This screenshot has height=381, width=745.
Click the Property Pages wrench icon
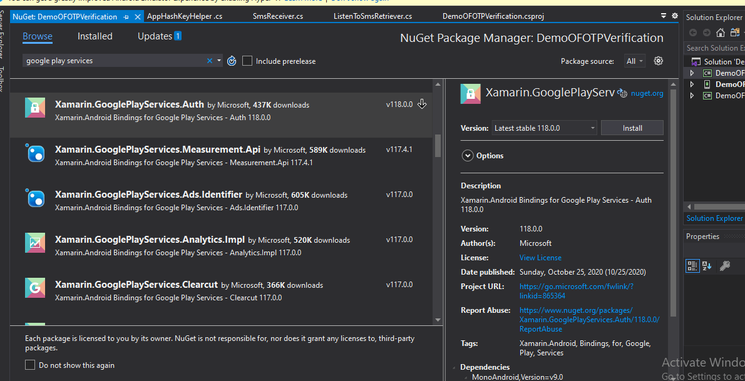724,266
